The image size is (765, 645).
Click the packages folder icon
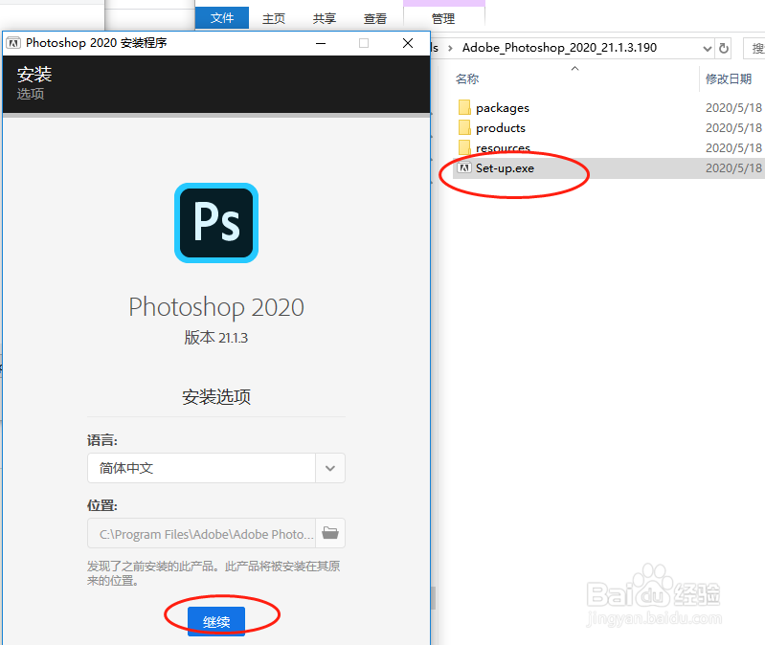(x=464, y=107)
